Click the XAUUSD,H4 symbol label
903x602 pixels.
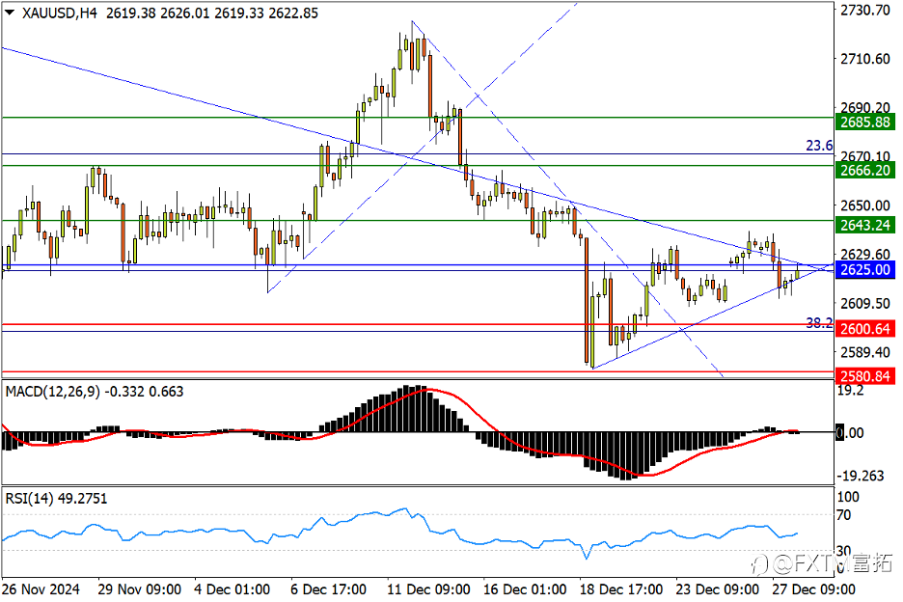tap(59, 13)
